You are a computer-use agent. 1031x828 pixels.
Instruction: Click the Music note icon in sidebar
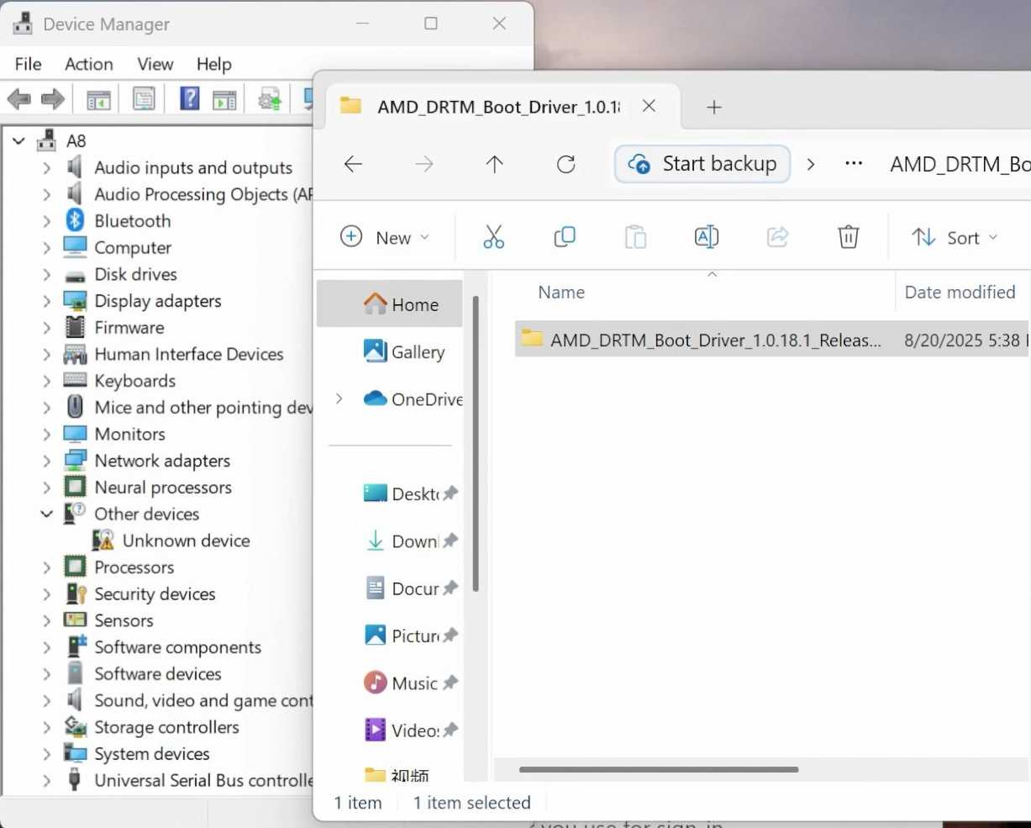coord(375,683)
